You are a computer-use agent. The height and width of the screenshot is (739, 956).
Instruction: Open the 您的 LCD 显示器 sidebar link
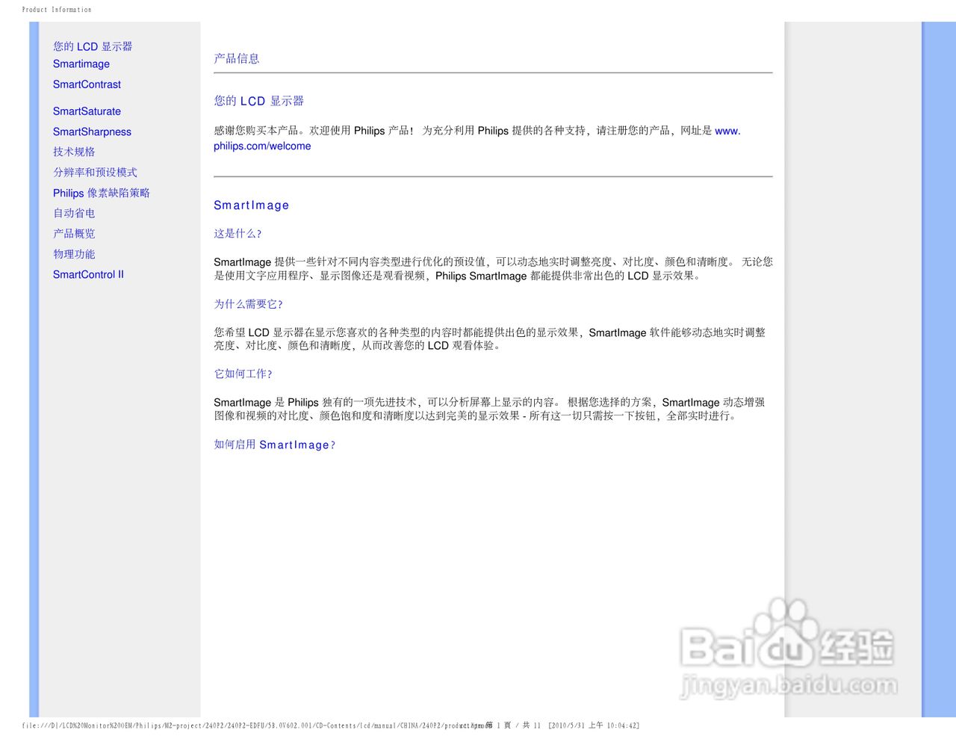[93, 46]
